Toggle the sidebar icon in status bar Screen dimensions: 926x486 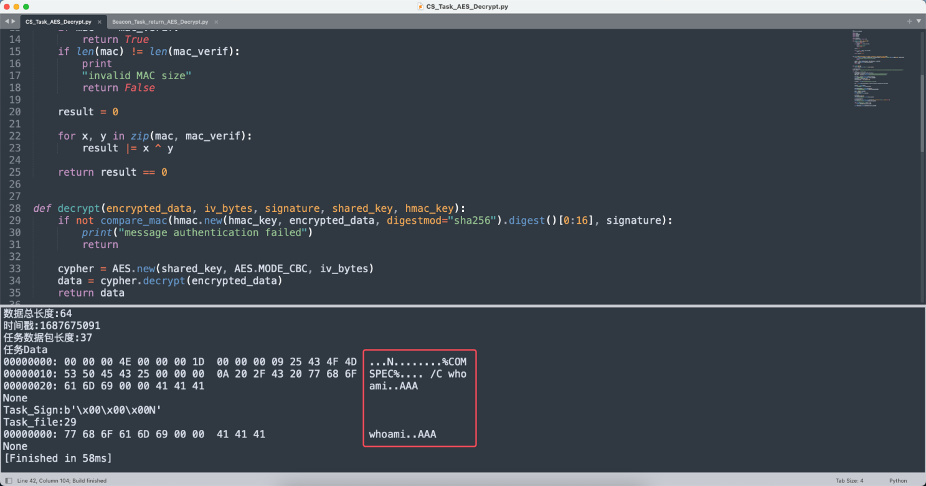click(x=7, y=480)
